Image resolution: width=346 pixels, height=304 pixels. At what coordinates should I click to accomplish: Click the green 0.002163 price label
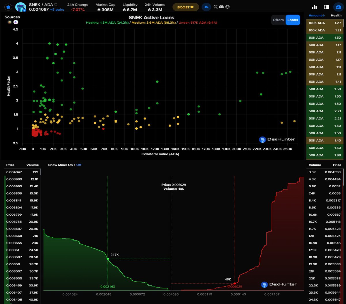(x=108, y=287)
